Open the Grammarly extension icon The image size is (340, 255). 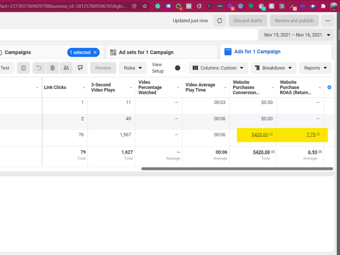click(x=158, y=6)
